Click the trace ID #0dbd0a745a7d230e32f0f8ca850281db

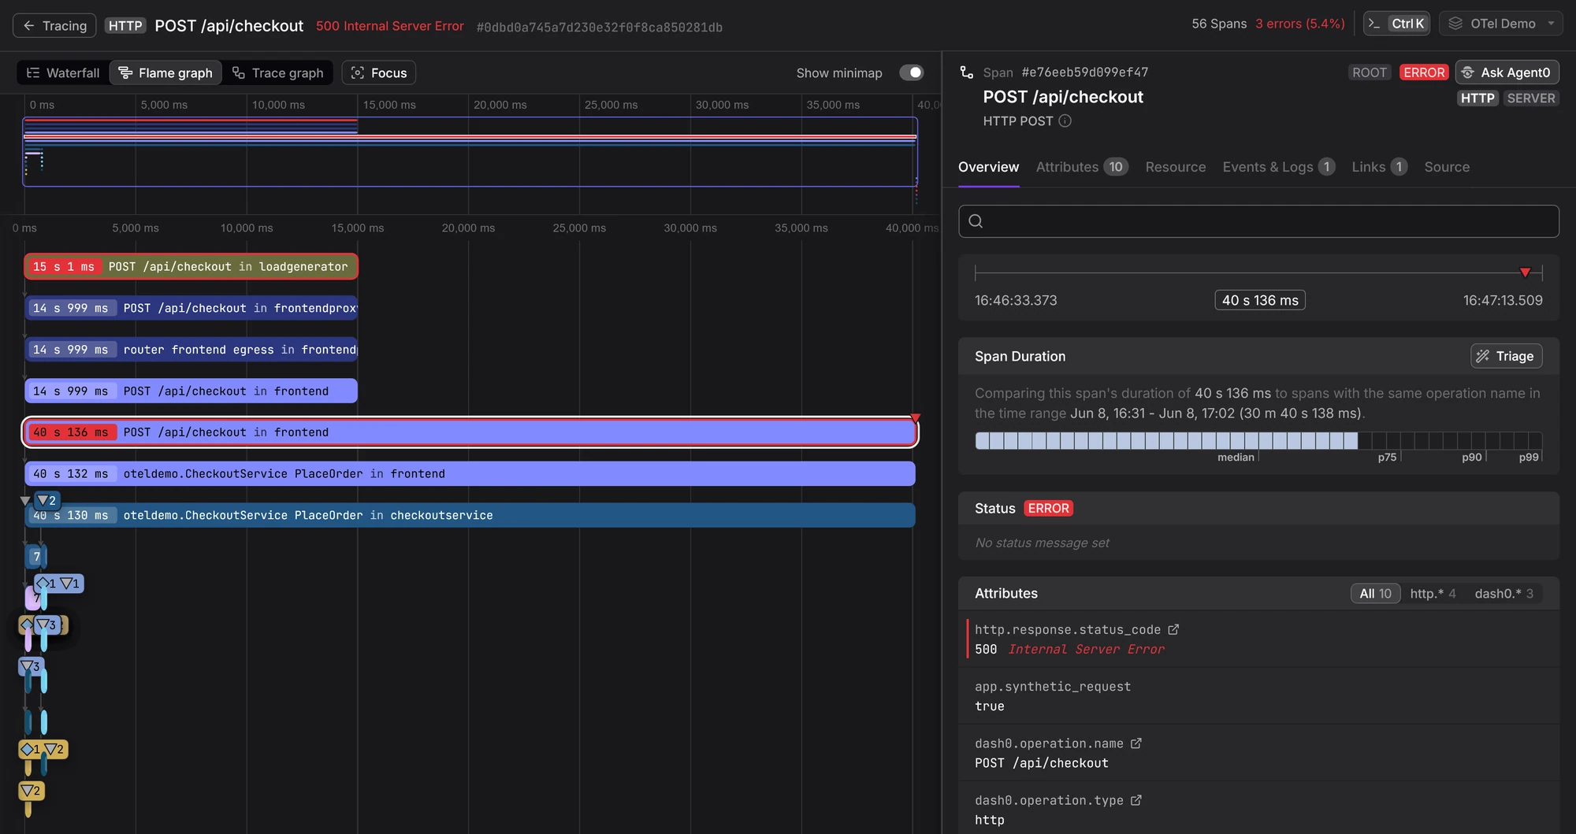tap(599, 27)
